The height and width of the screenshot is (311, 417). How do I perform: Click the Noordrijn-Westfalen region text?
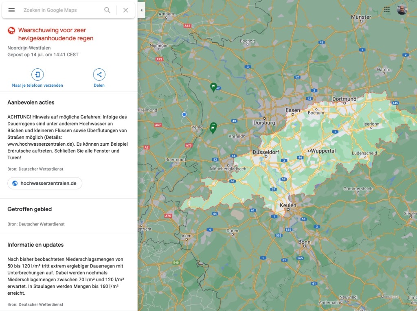pos(29,48)
